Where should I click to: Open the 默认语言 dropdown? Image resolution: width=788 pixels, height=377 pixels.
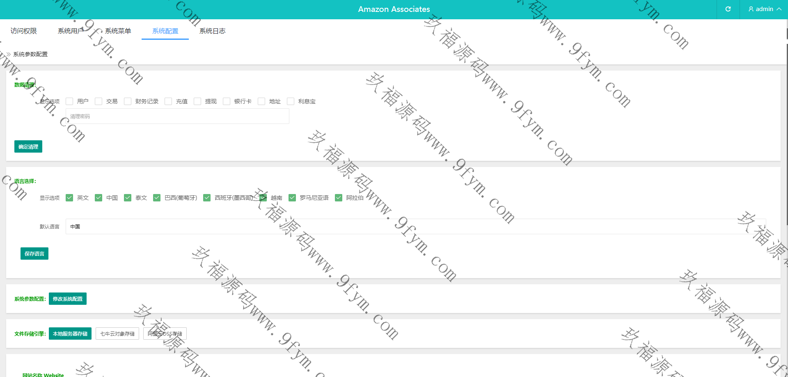pos(415,226)
